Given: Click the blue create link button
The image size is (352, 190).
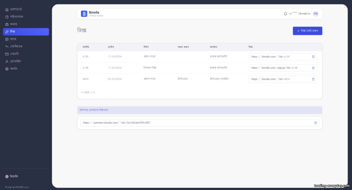Looking at the screenshot, I should 307,31.
